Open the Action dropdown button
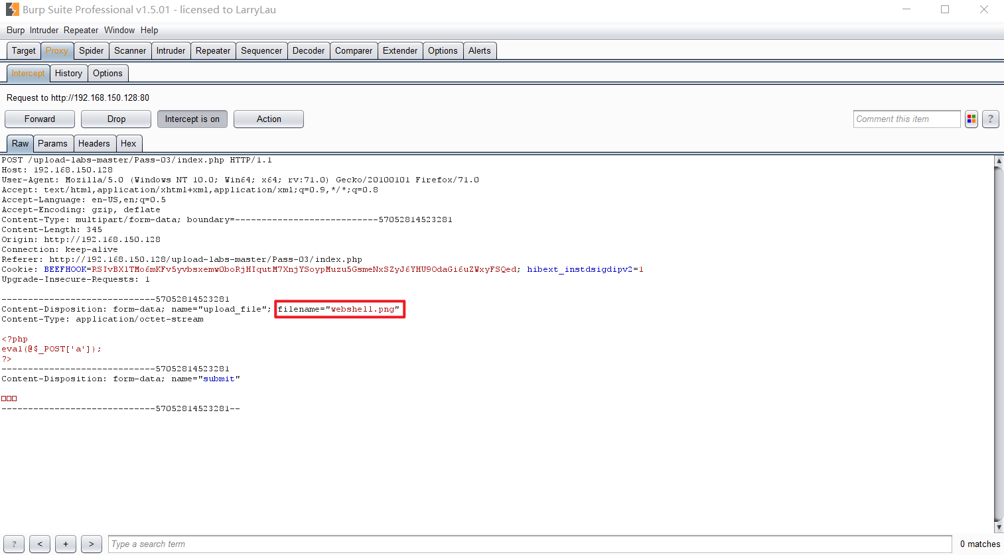Screen dimensions: 1004x555 (x=269, y=119)
